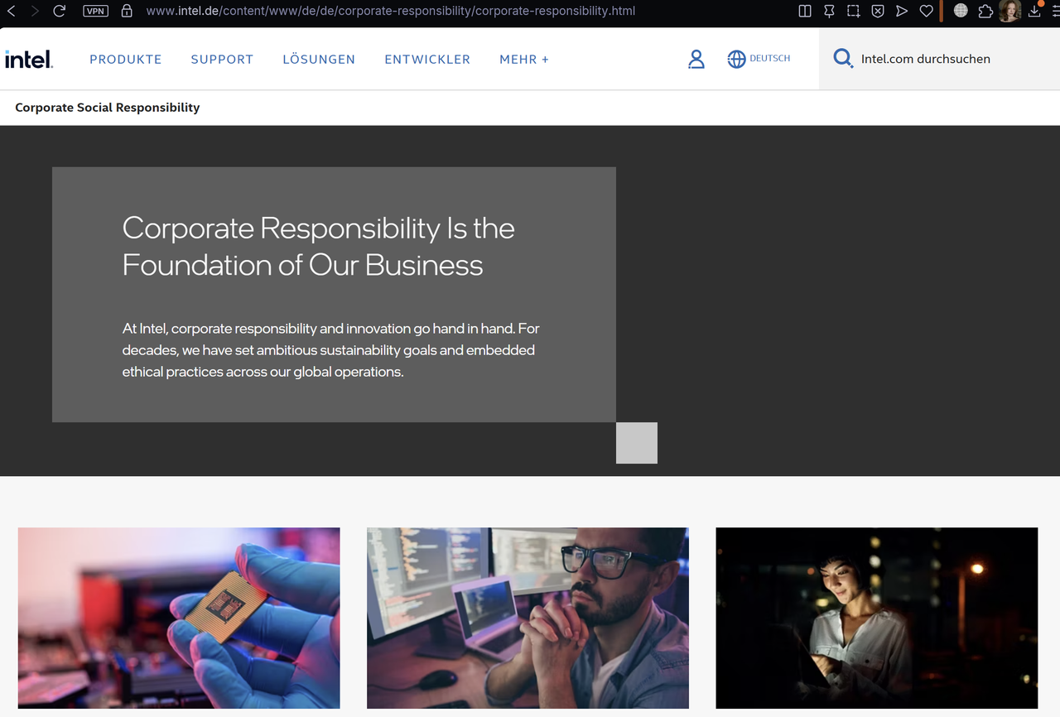Open extensions puzzle-piece icon
1060x717 pixels.
(985, 11)
